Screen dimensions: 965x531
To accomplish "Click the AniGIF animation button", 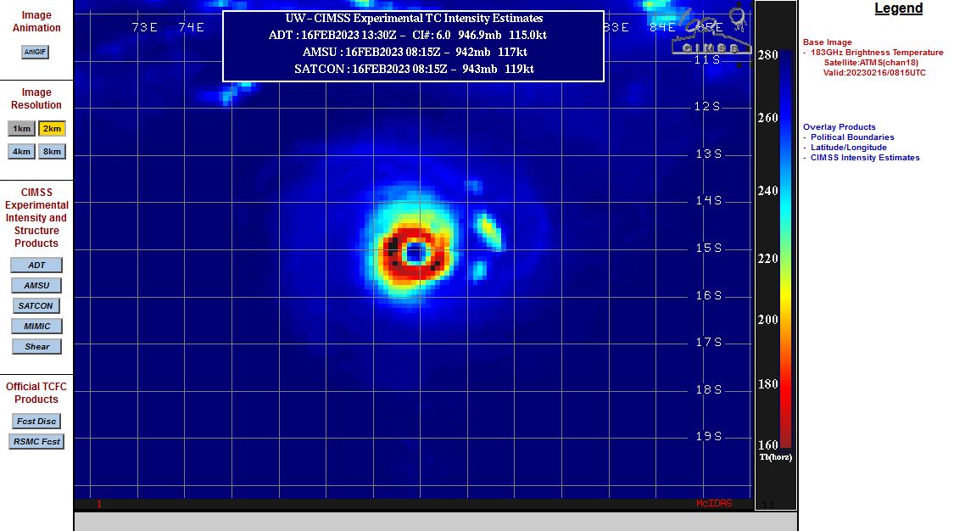I will pyautogui.click(x=35, y=52).
